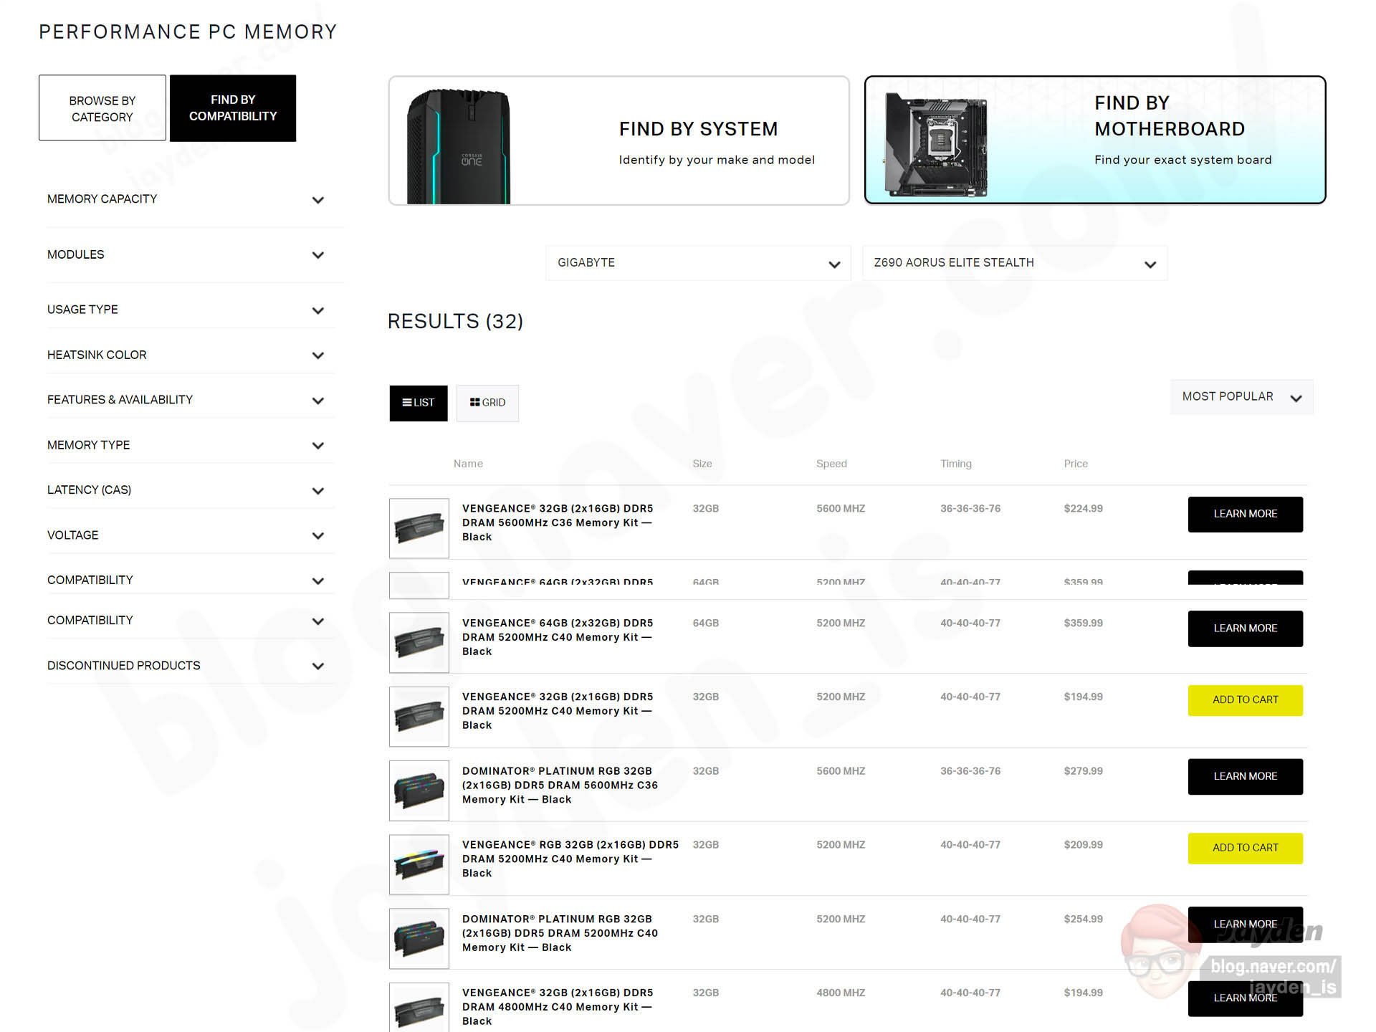Open Vengeance 32GB DDR5 5600MHz C36 product title
This screenshot has height=1032, width=1376.
pyautogui.click(x=558, y=523)
